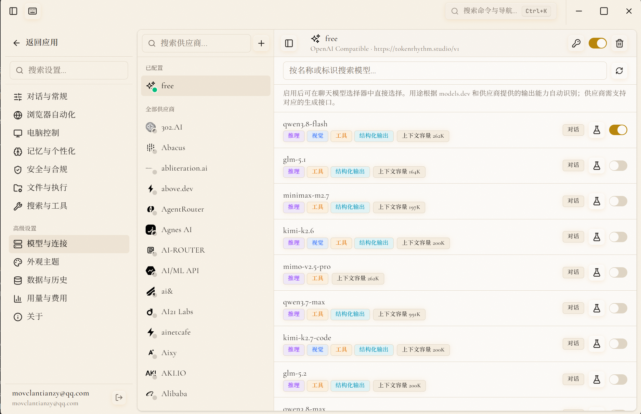
Task: Open 对话与常规 settings section
Action: coord(69,96)
